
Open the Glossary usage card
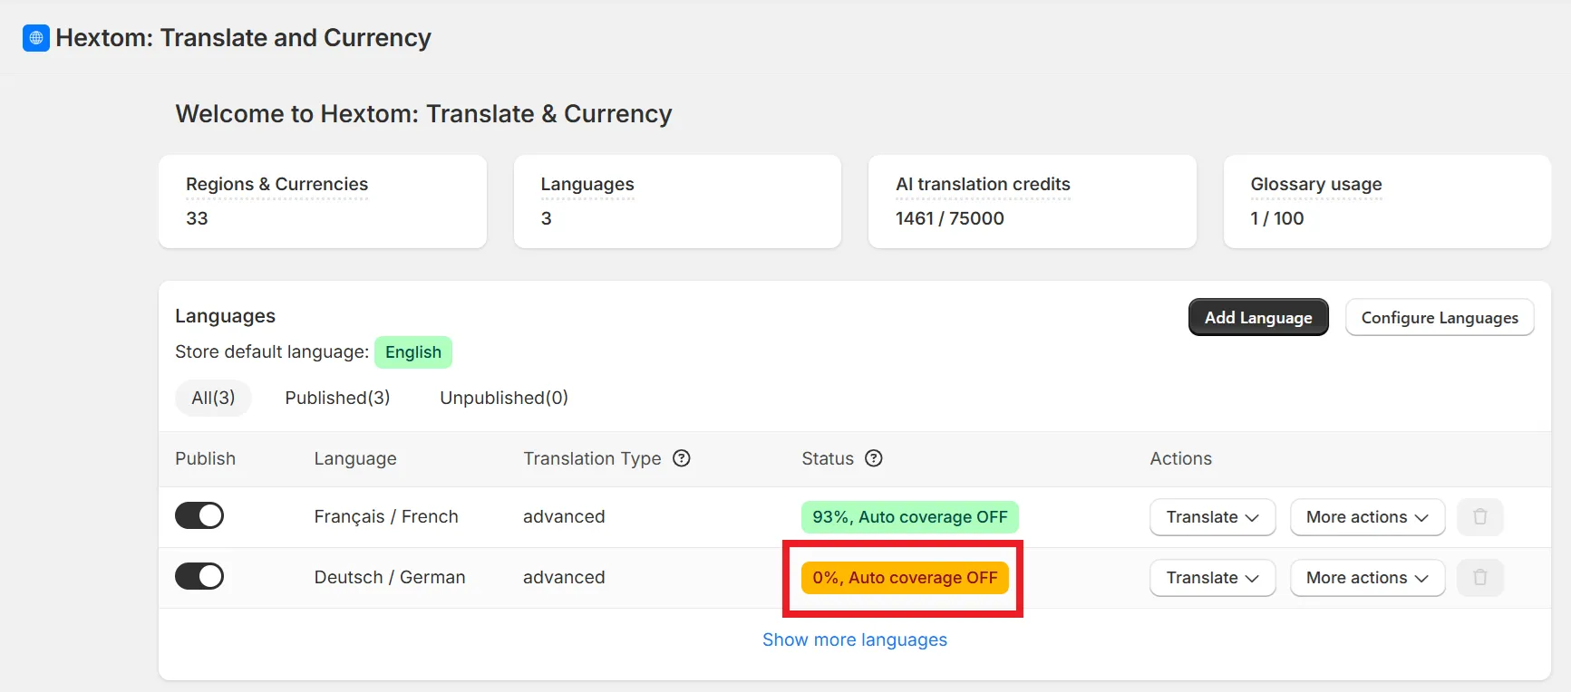point(1387,201)
